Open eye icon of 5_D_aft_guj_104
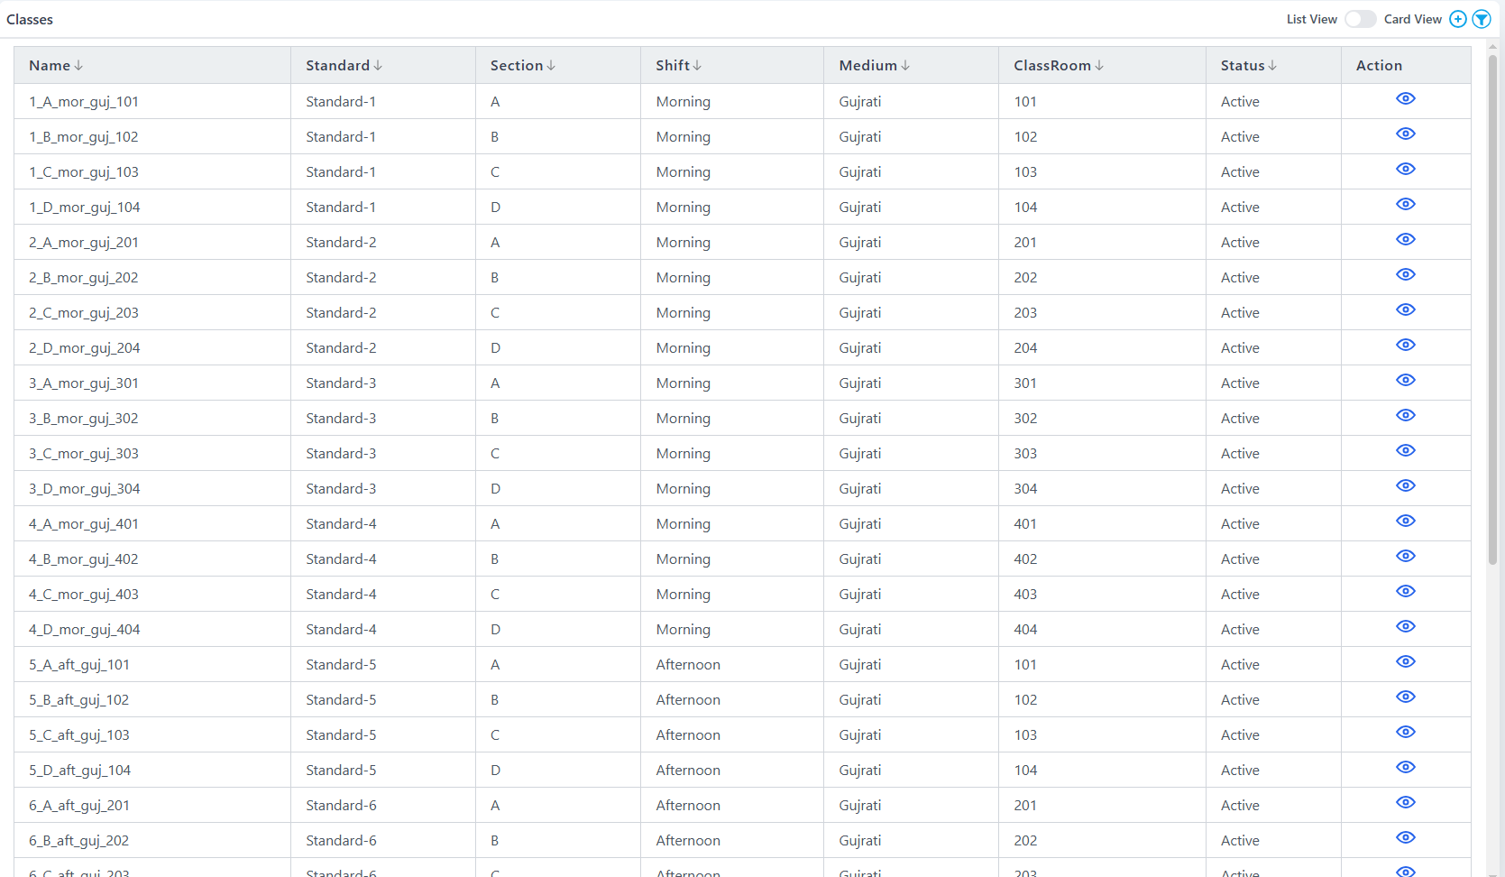This screenshot has width=1505, height=877. point(1405,767)
